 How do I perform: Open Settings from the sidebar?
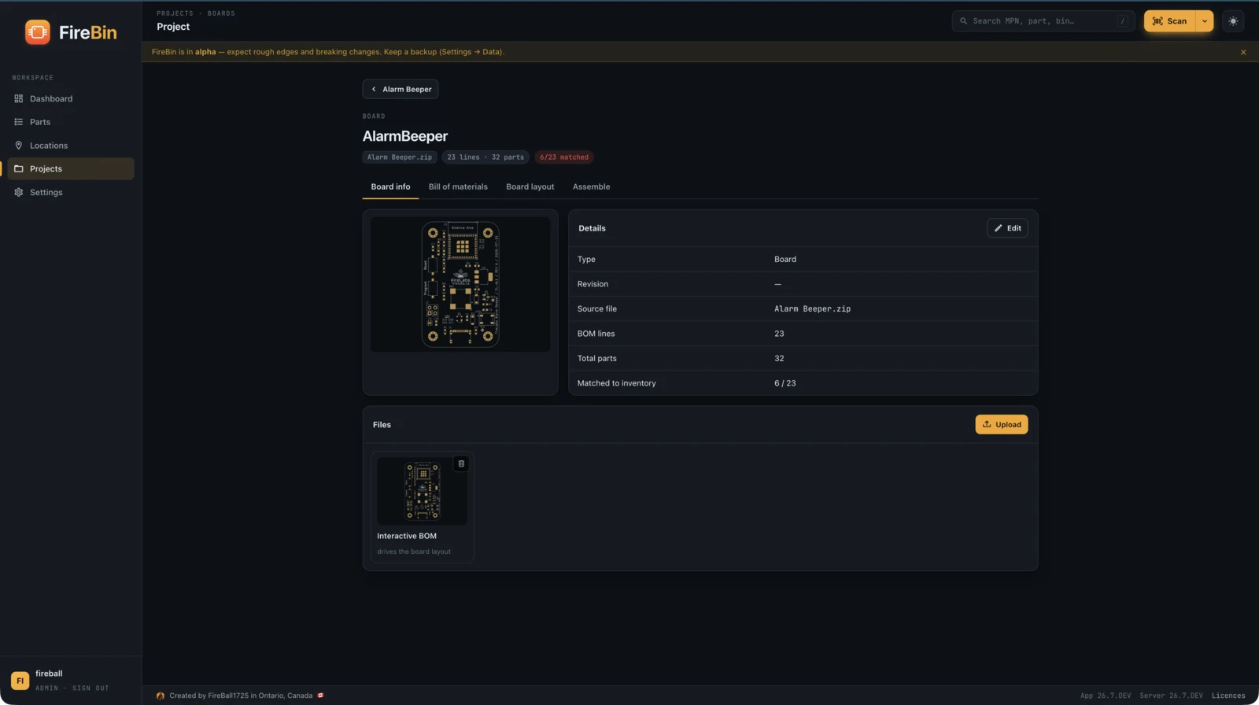[x=71, y=192]
